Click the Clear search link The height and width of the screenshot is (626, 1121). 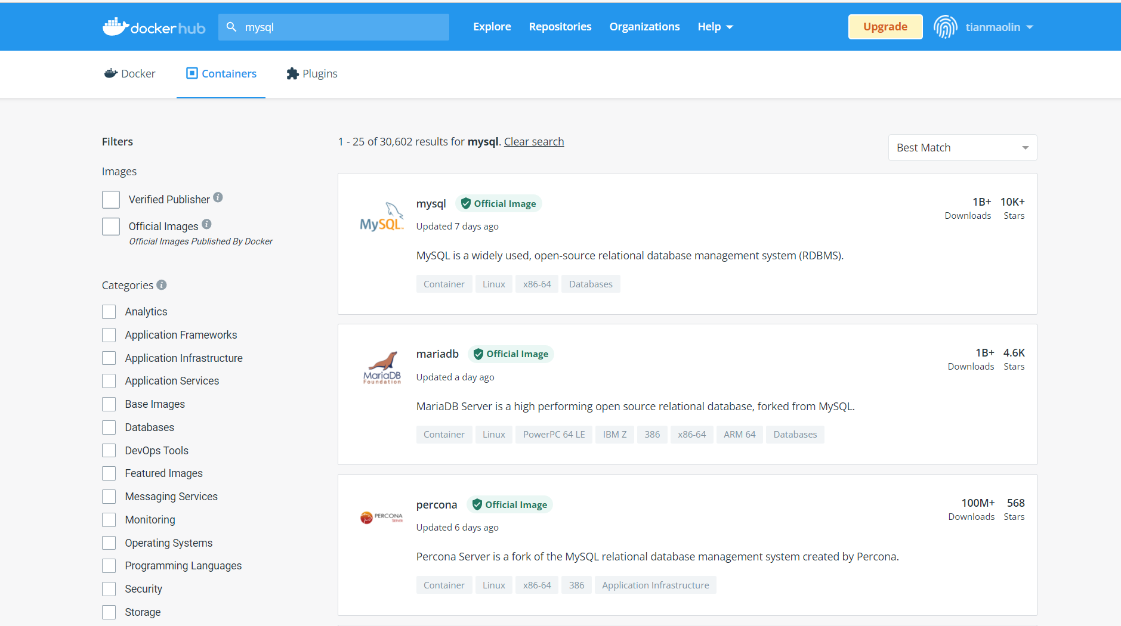(x=534, y=141)
